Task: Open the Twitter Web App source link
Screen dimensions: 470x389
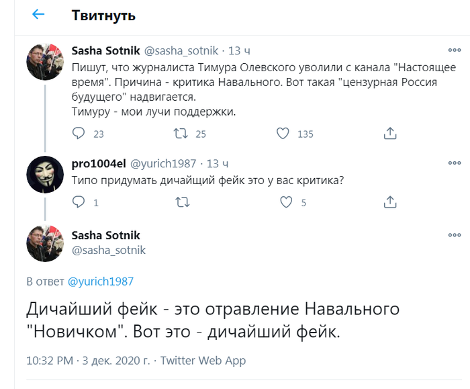Action: pos(203,361)
